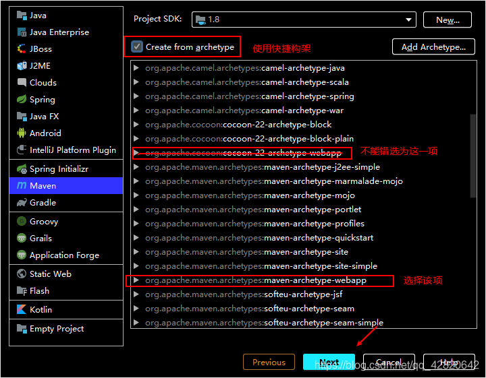Viewport: 486px width, 378px height.
Task: Select Kotlin category label
Action: point(40,310)
